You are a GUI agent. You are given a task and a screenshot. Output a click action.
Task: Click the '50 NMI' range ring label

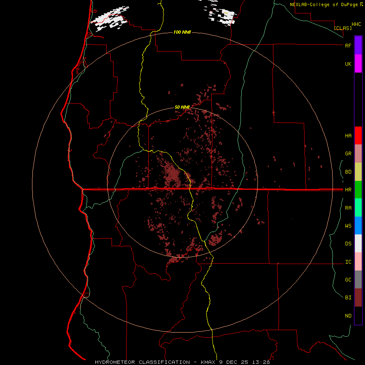182,107
